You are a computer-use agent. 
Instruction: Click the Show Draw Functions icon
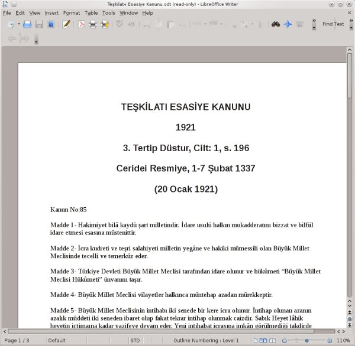(x=260, y=24)
